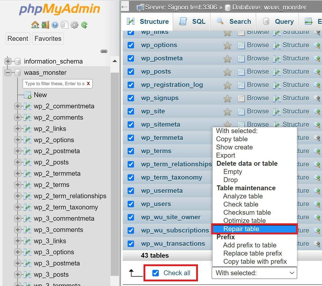Favorite the wp_postmeta table star

tap(228, 59)
